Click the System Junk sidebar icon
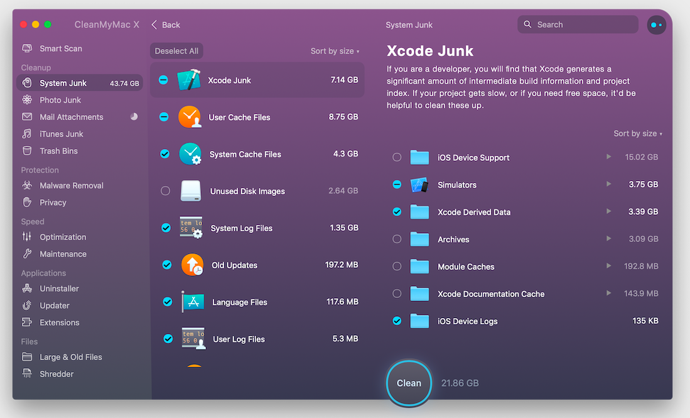690x418 pixels. [x=27, y=83]
